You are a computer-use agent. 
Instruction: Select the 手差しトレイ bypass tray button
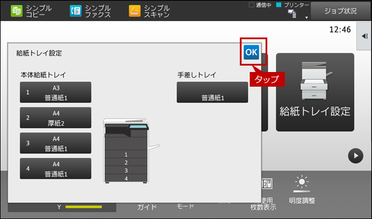[x=212, y=93]
